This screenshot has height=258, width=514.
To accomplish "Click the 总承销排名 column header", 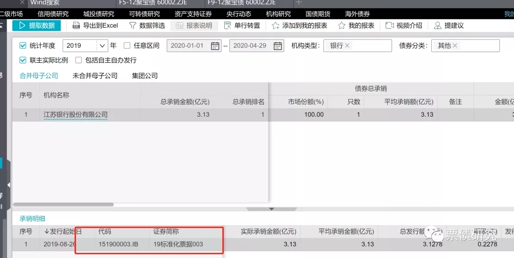I will (248, 101).
